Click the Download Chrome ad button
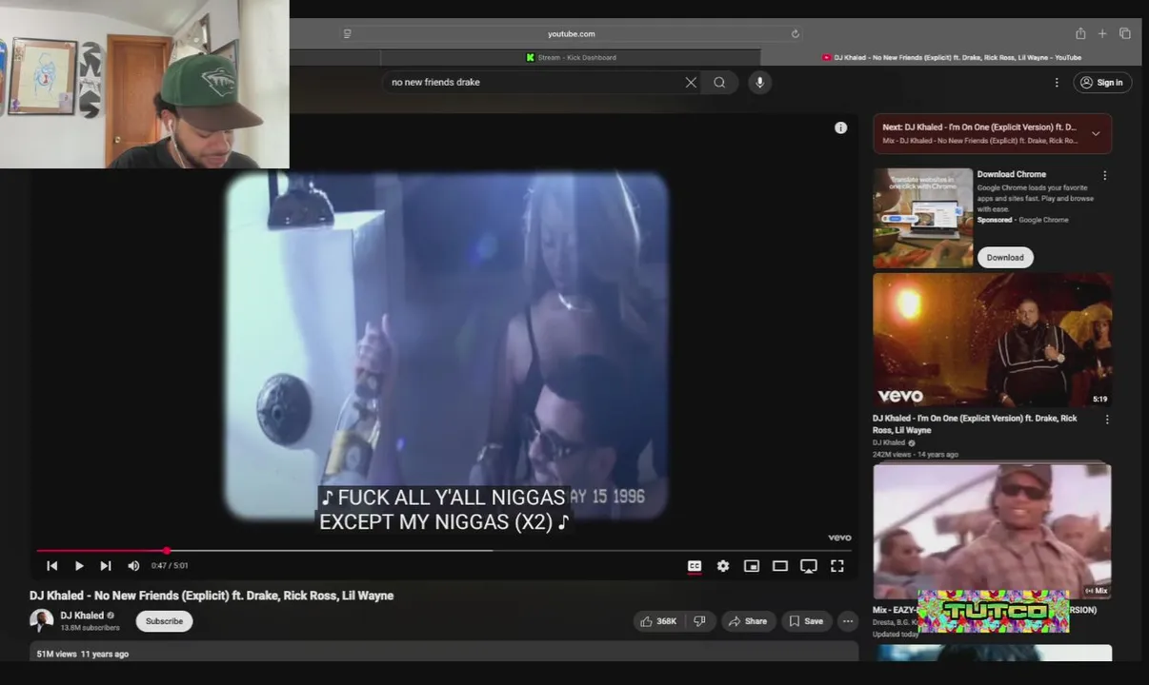The height and width of the screenshot is (685, 1149). 1005,258
